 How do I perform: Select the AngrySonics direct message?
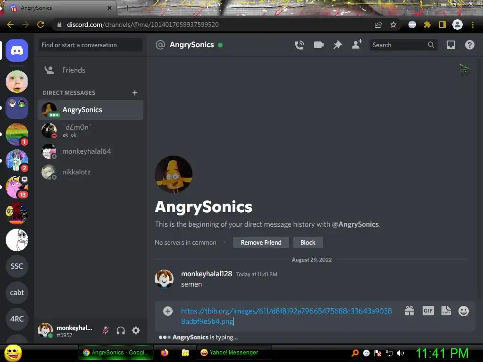pos(91,109)
